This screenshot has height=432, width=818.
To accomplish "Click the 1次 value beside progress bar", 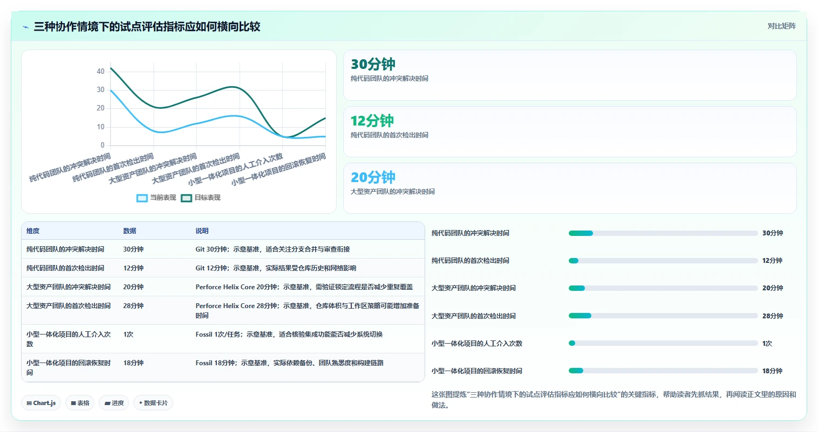I will click(x=767, y=344).
